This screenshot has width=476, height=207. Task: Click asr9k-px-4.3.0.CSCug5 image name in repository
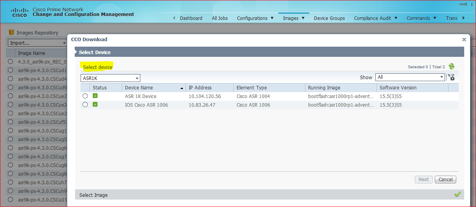42,139
